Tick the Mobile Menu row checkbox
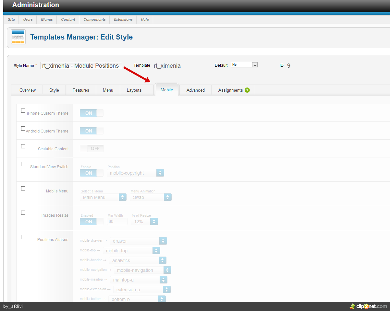This screenshot has width=390, height=311. 23,189
